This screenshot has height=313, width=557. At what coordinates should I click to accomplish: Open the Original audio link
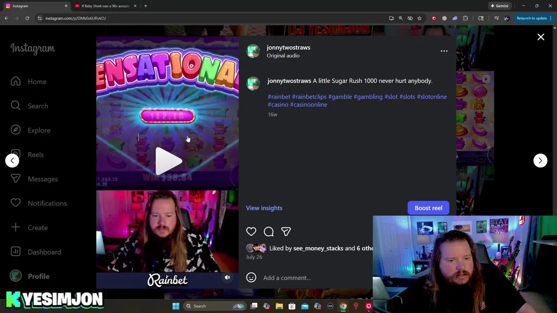pos(283,56)
